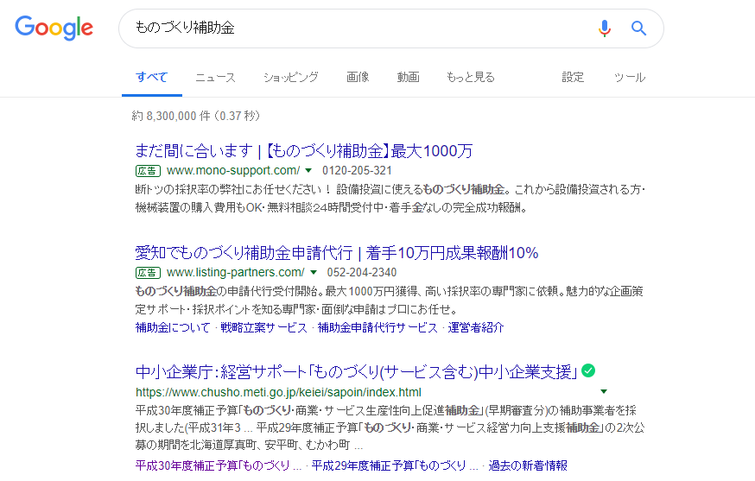Open the 補助金申請代行サービス sitelink

tap(377, 328)
